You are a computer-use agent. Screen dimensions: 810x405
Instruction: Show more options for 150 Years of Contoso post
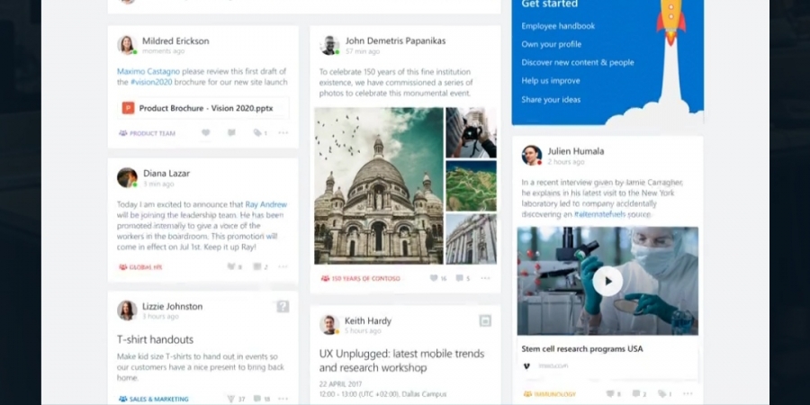click(x=486, y=279)
